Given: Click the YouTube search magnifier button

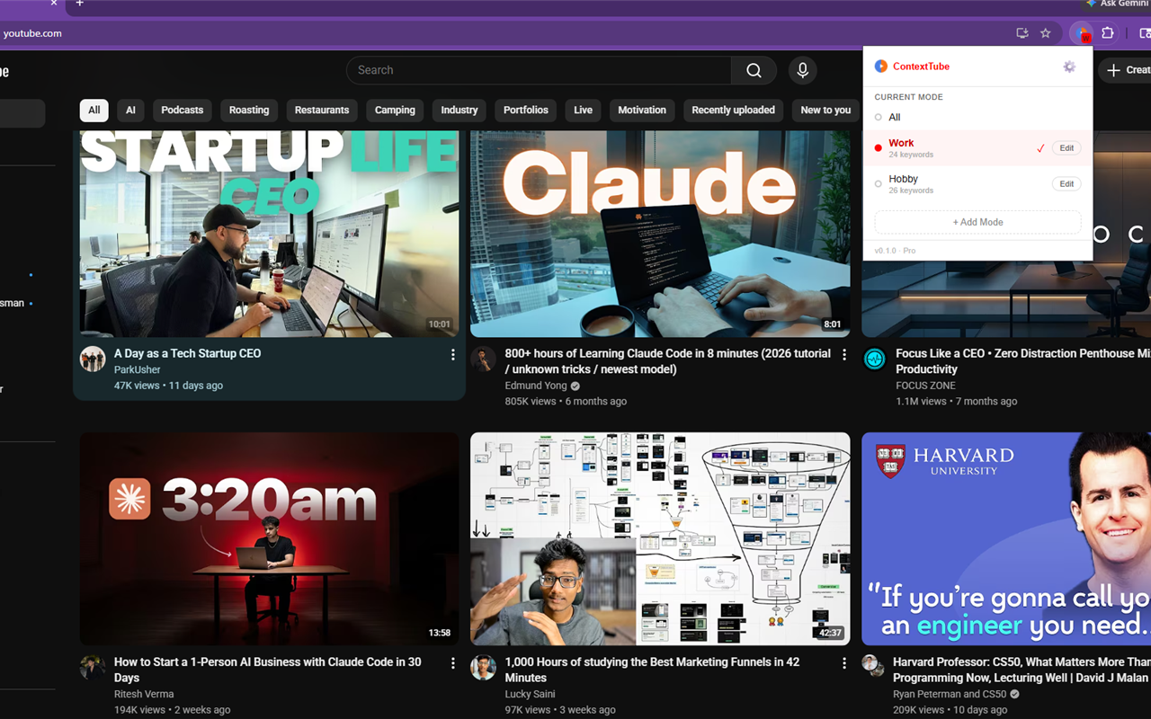Looking at the screenshot, I should click(754, 70).
